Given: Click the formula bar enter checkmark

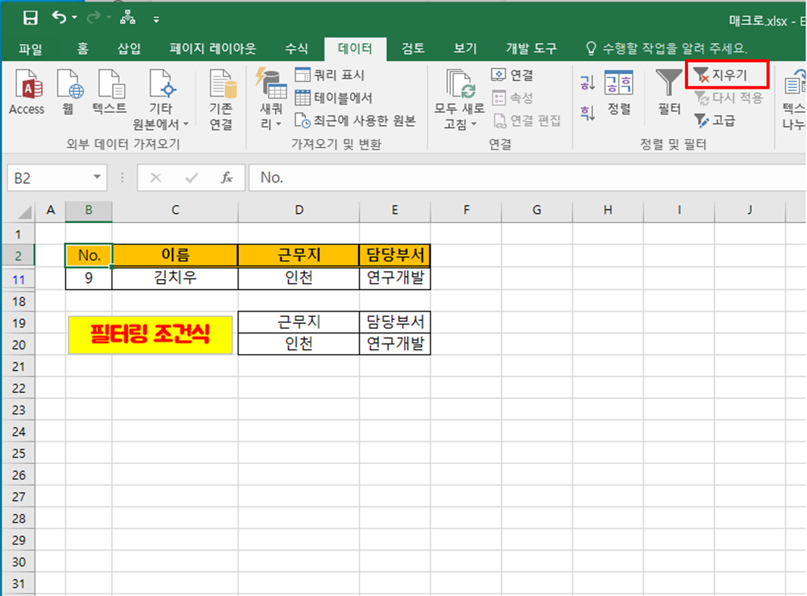Looking at the screenshot, I should (192, 177).
